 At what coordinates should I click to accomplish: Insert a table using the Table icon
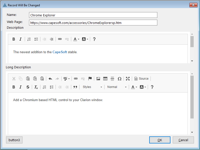[105, 79]
